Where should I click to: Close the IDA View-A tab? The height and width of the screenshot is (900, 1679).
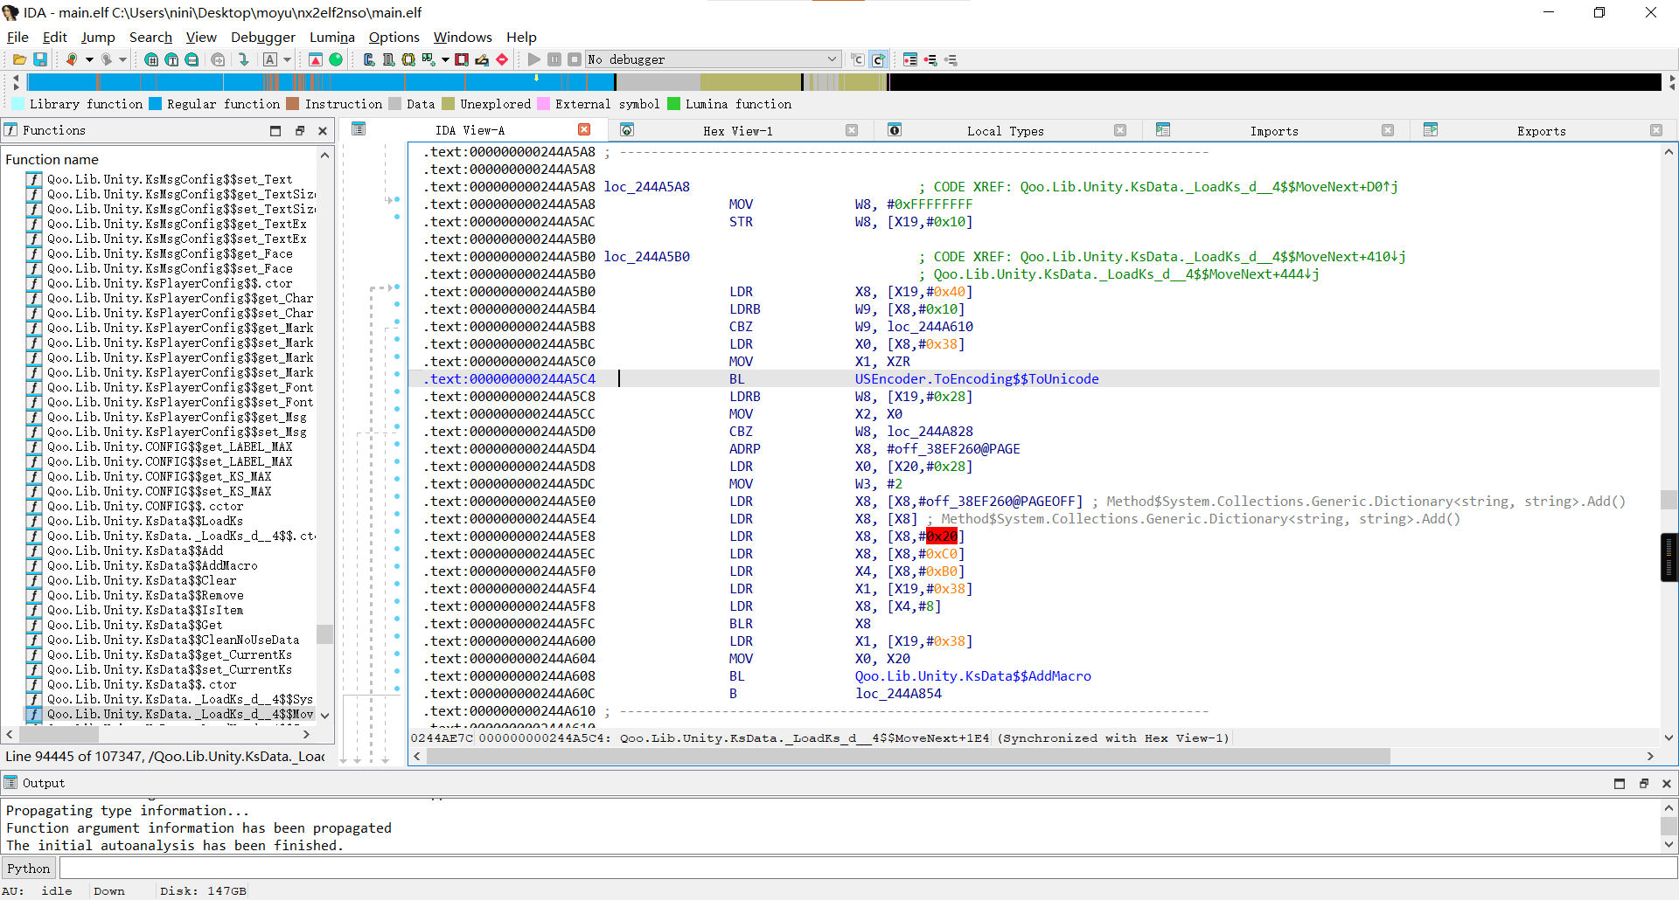click(584, 129)
